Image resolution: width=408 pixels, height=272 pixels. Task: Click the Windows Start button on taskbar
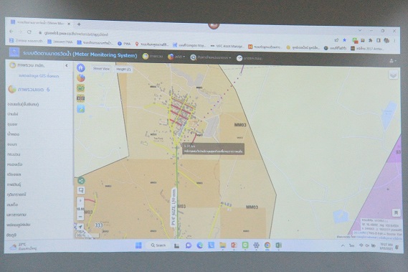(138, 245)
